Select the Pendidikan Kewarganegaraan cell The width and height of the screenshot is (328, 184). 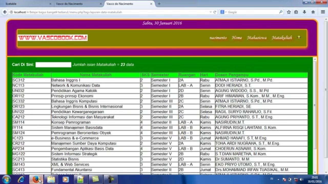pos(96,112)
